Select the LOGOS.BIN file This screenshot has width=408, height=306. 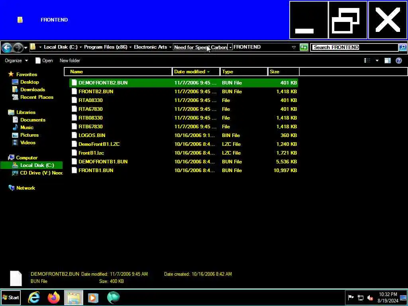tap(183, 135)
